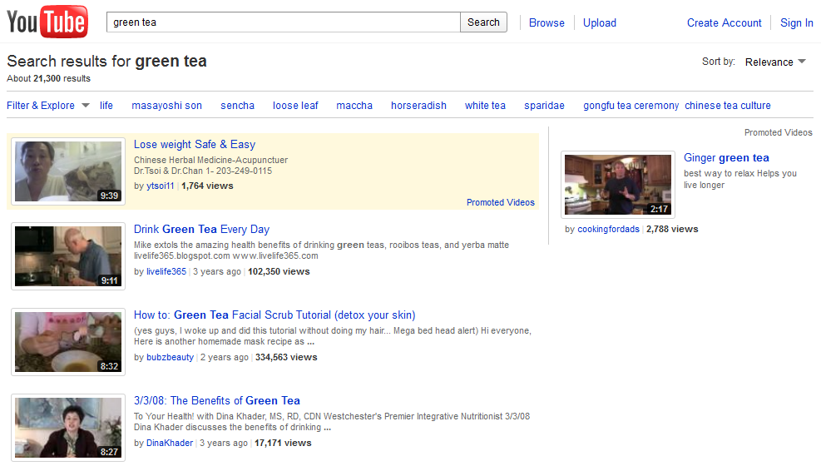Click the Promoted Videos link in highlighted result
821x466 pixels.
[501, 202]
